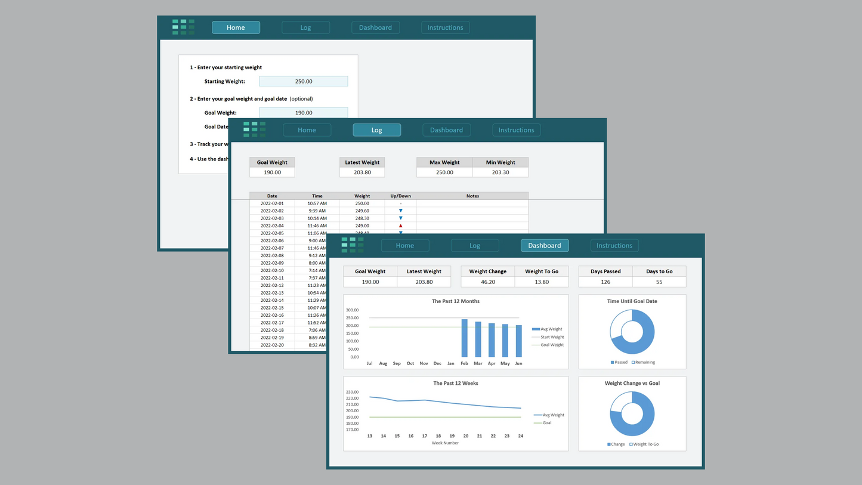Image resolution: width=862 pixels, height=485 pixels.
Task: Select the Days to Go value 55
Action: pos(659,282)
